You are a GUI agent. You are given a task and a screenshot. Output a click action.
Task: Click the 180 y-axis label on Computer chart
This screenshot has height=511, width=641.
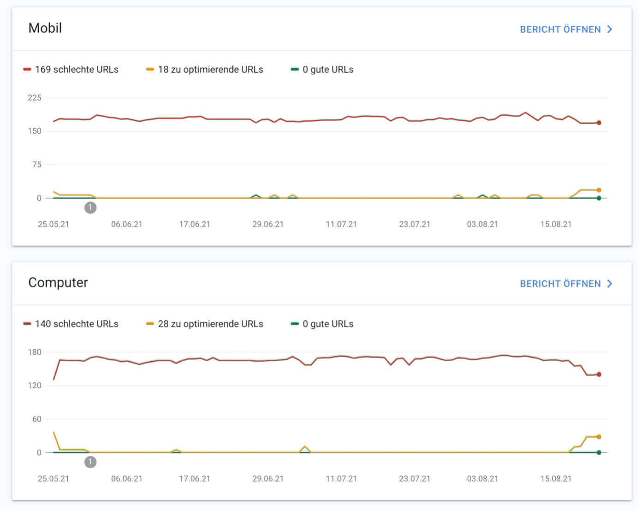tap(35, 352)
